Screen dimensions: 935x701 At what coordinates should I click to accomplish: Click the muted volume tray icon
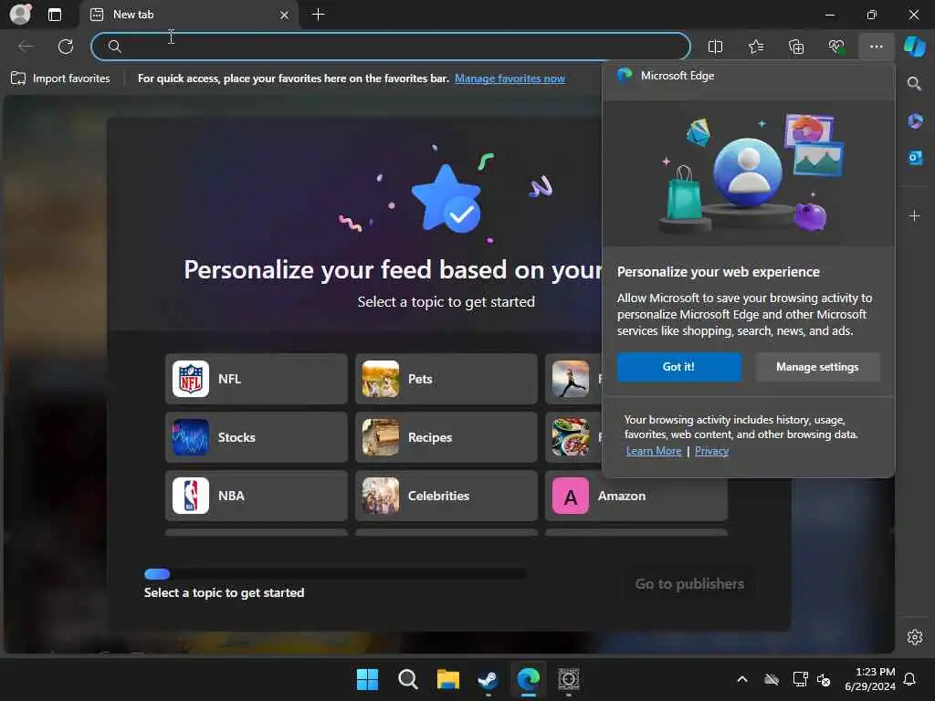[824, 679]
